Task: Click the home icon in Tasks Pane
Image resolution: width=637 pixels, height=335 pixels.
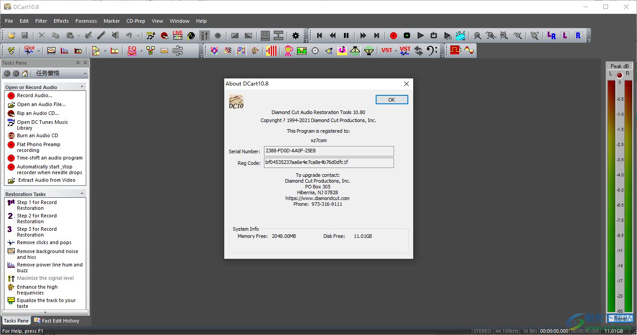Action: pos(25,74)
